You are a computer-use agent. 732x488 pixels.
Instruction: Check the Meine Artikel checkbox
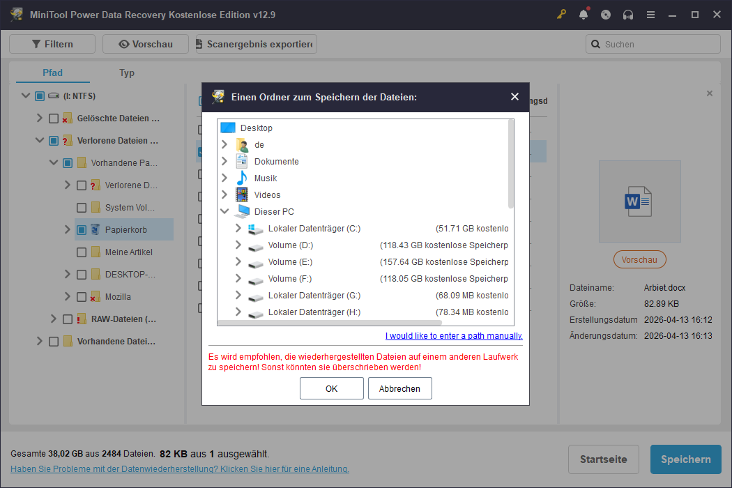82,252
